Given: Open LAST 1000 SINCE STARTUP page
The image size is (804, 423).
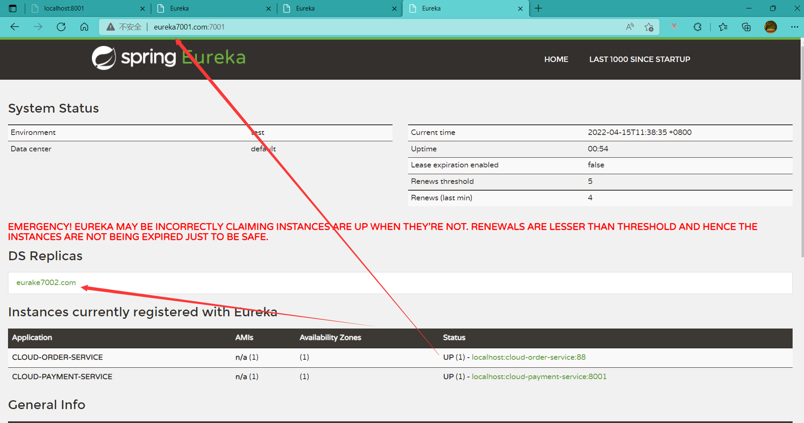Looking at the screenshot, I should click(x=640, y=59).
